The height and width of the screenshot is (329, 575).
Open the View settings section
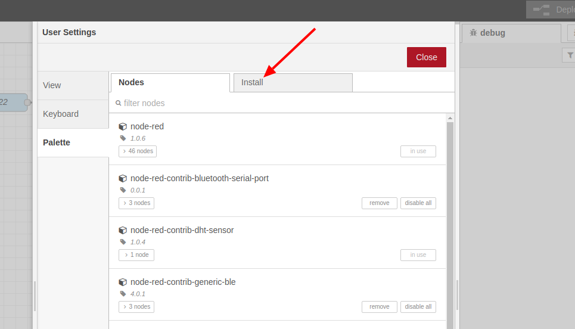click(73, 85)
